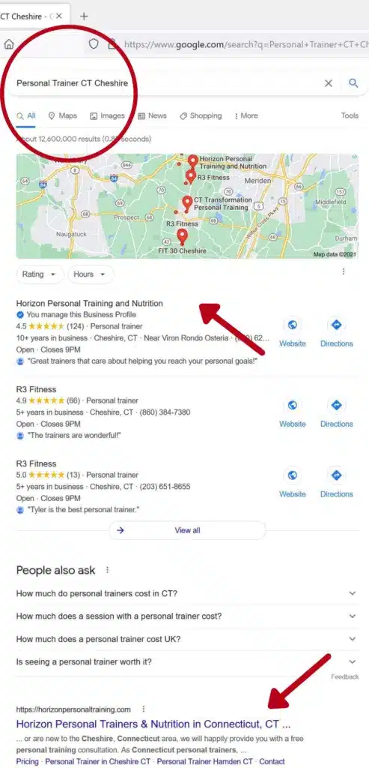Click the View all button
This screenshot has width=369, height=768.
188,530
